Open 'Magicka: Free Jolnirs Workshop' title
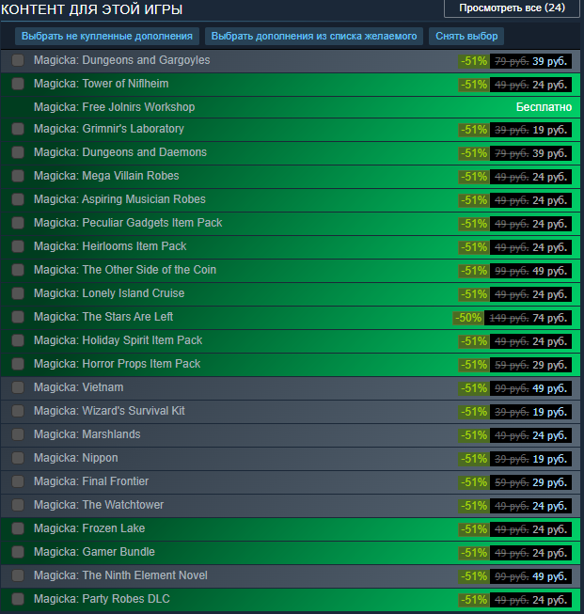This screenshot has height=614, width=584. point(115,107)
